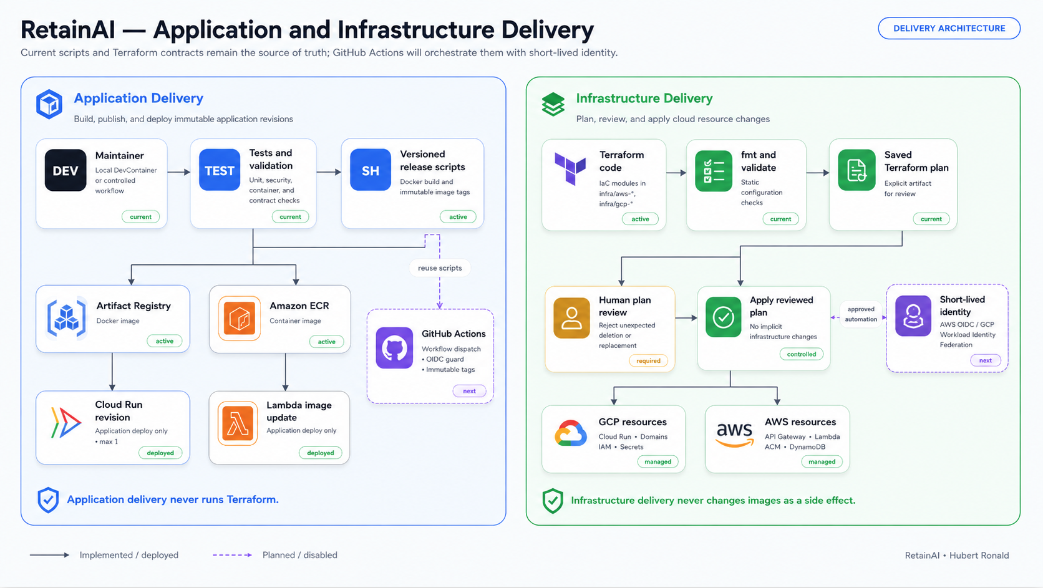This screenshot has height=588, width=1043.
Task: Click the 'active' badge on the Terraform code card
Action: pos(640,219)
